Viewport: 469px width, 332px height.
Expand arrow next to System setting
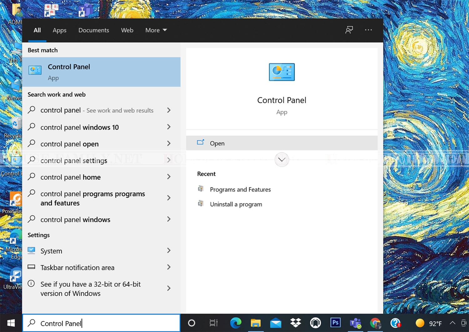pos(169,250)
